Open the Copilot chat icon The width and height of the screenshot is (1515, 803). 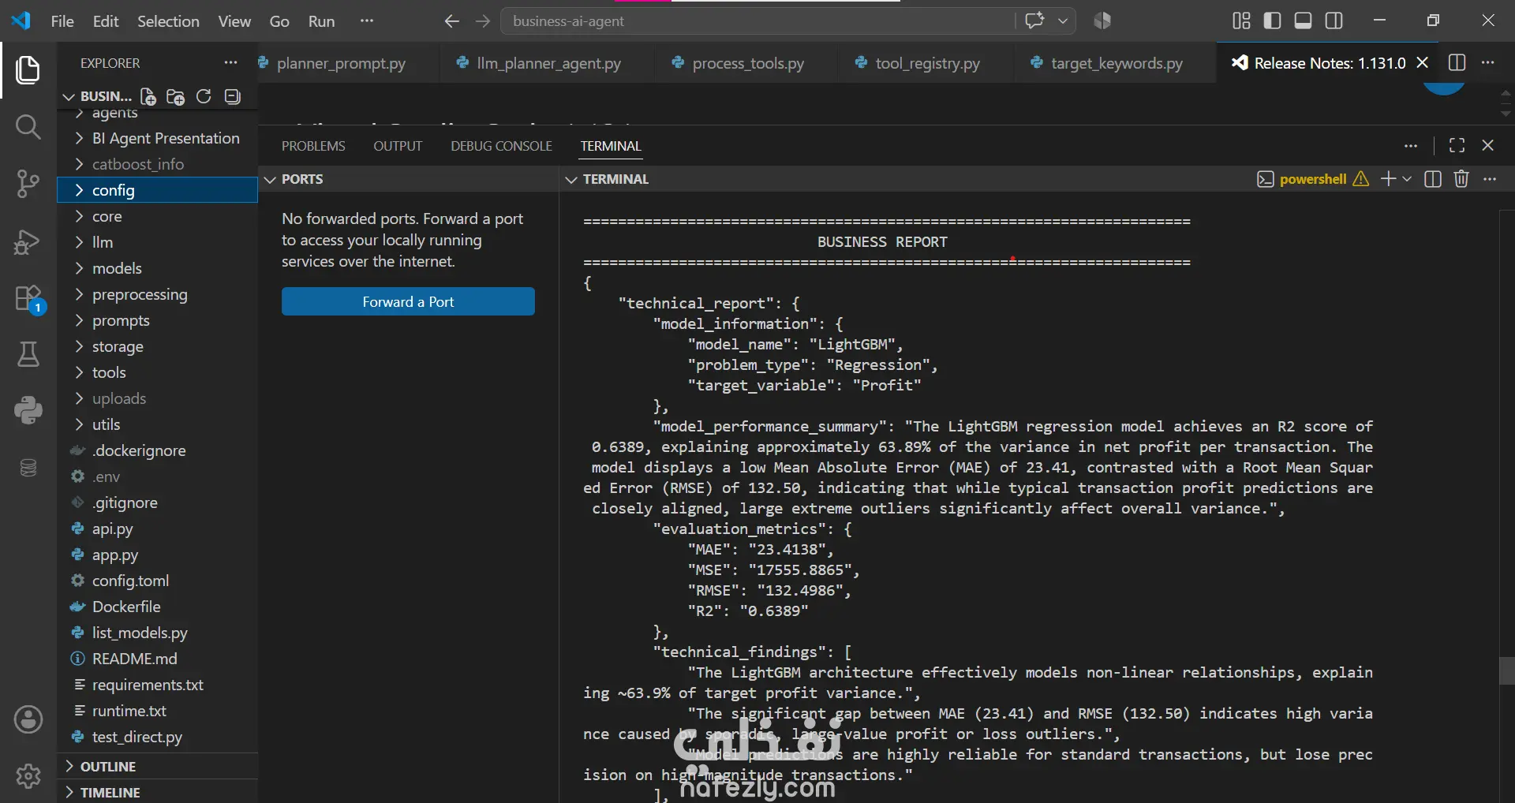(1034, 21)
